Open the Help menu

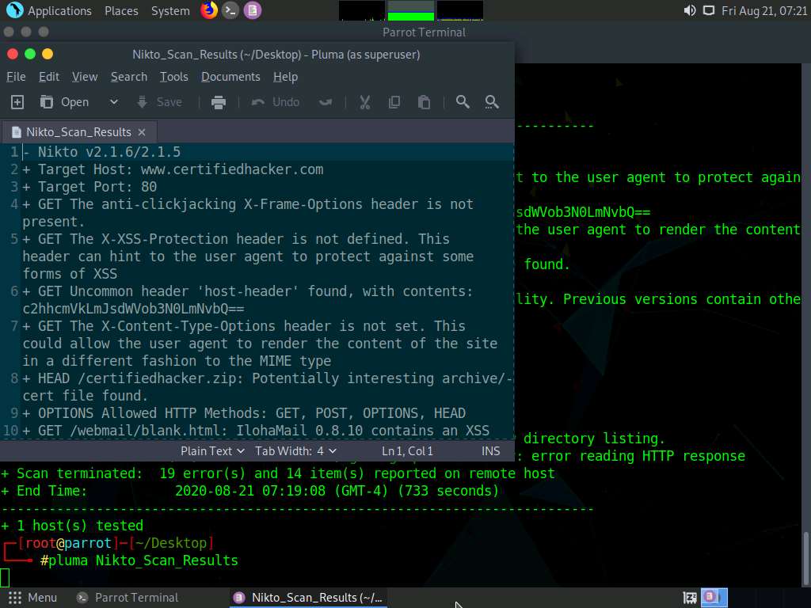click(x=285, y=77)
